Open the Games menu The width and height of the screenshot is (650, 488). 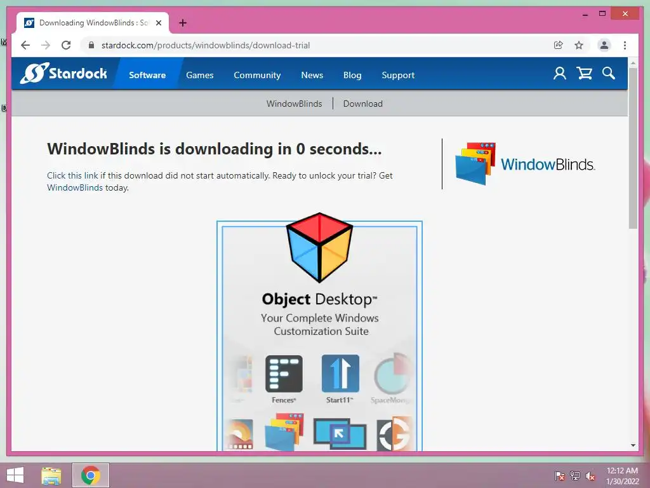coord(200,75)
